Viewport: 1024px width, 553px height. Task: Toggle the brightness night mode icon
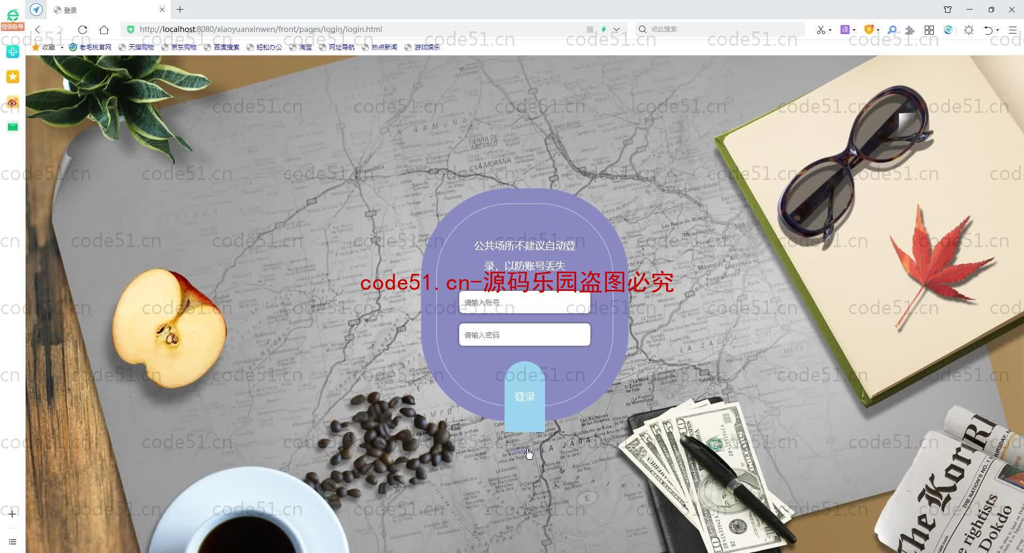(x=969, y=30)
